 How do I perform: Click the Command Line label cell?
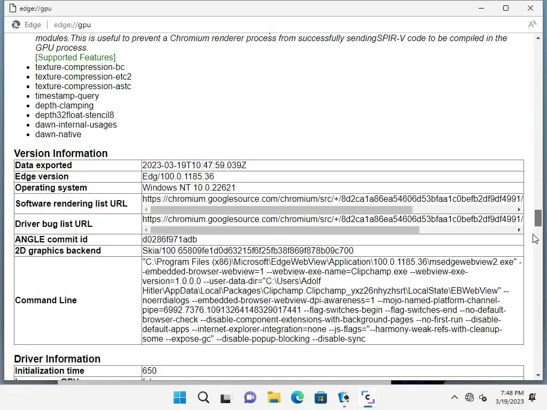point(78,301)
